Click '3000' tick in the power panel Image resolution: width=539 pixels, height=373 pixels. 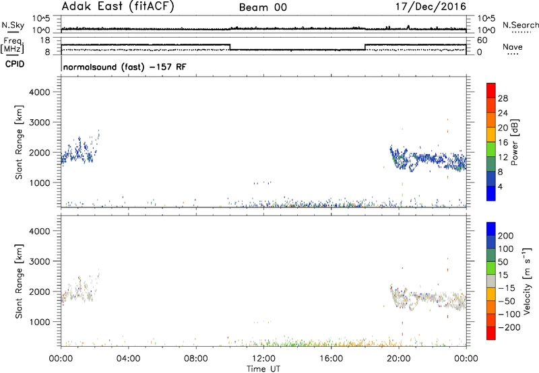tap(40, 123)
